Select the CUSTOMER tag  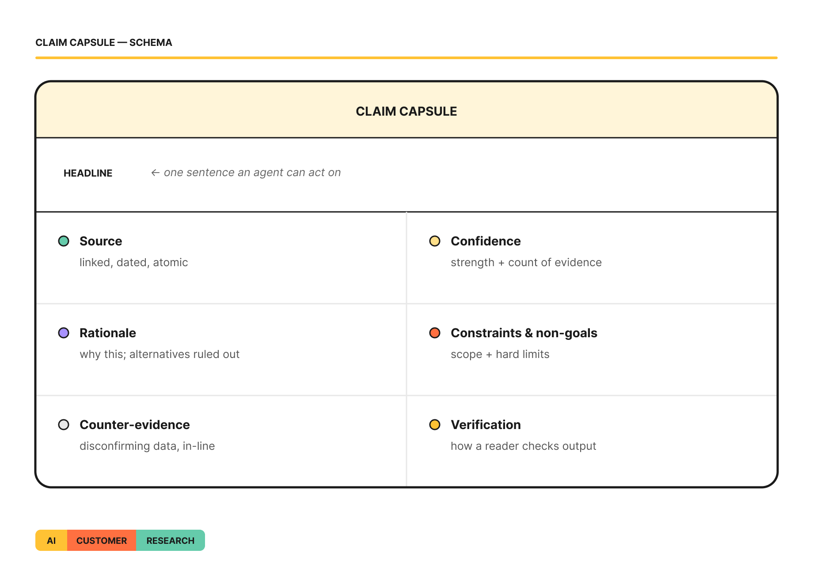click(x=102, y=540)
